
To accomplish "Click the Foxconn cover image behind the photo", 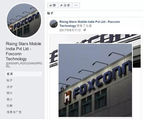I will click(x=95, y=39).
